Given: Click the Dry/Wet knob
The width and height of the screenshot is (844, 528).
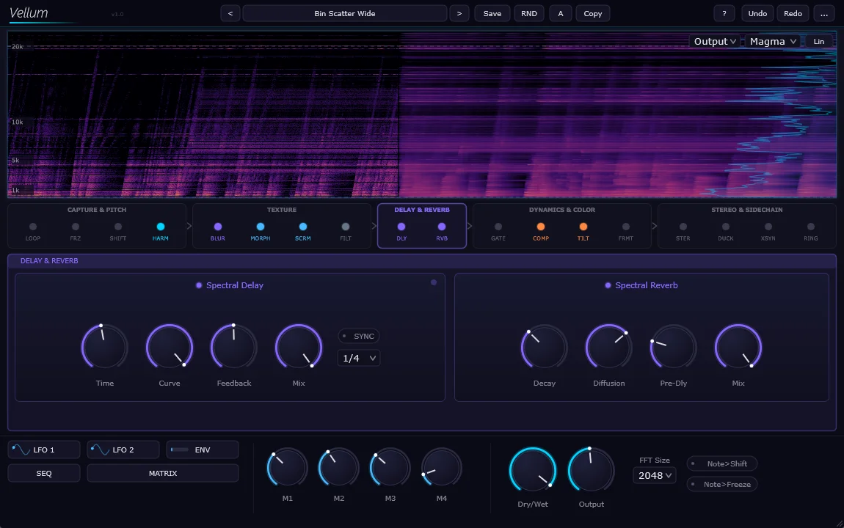Looking at the screenshot, I should [x=532, y=470].
